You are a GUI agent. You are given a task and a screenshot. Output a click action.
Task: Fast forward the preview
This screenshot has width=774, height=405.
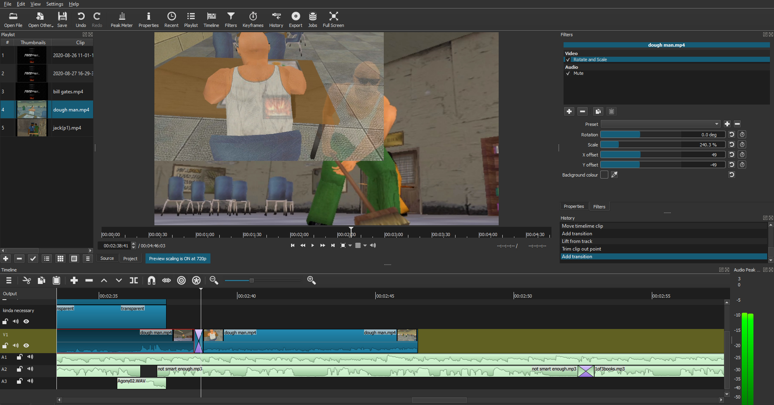[x=322, y=245]
